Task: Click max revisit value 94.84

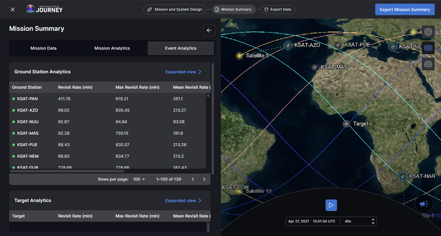Action: [x=122, y=121]
